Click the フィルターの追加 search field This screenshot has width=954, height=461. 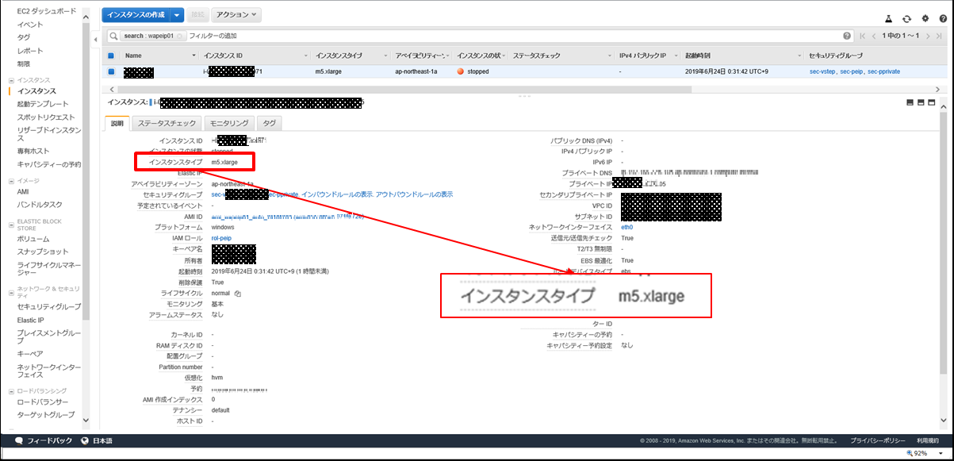pos(476,36)
